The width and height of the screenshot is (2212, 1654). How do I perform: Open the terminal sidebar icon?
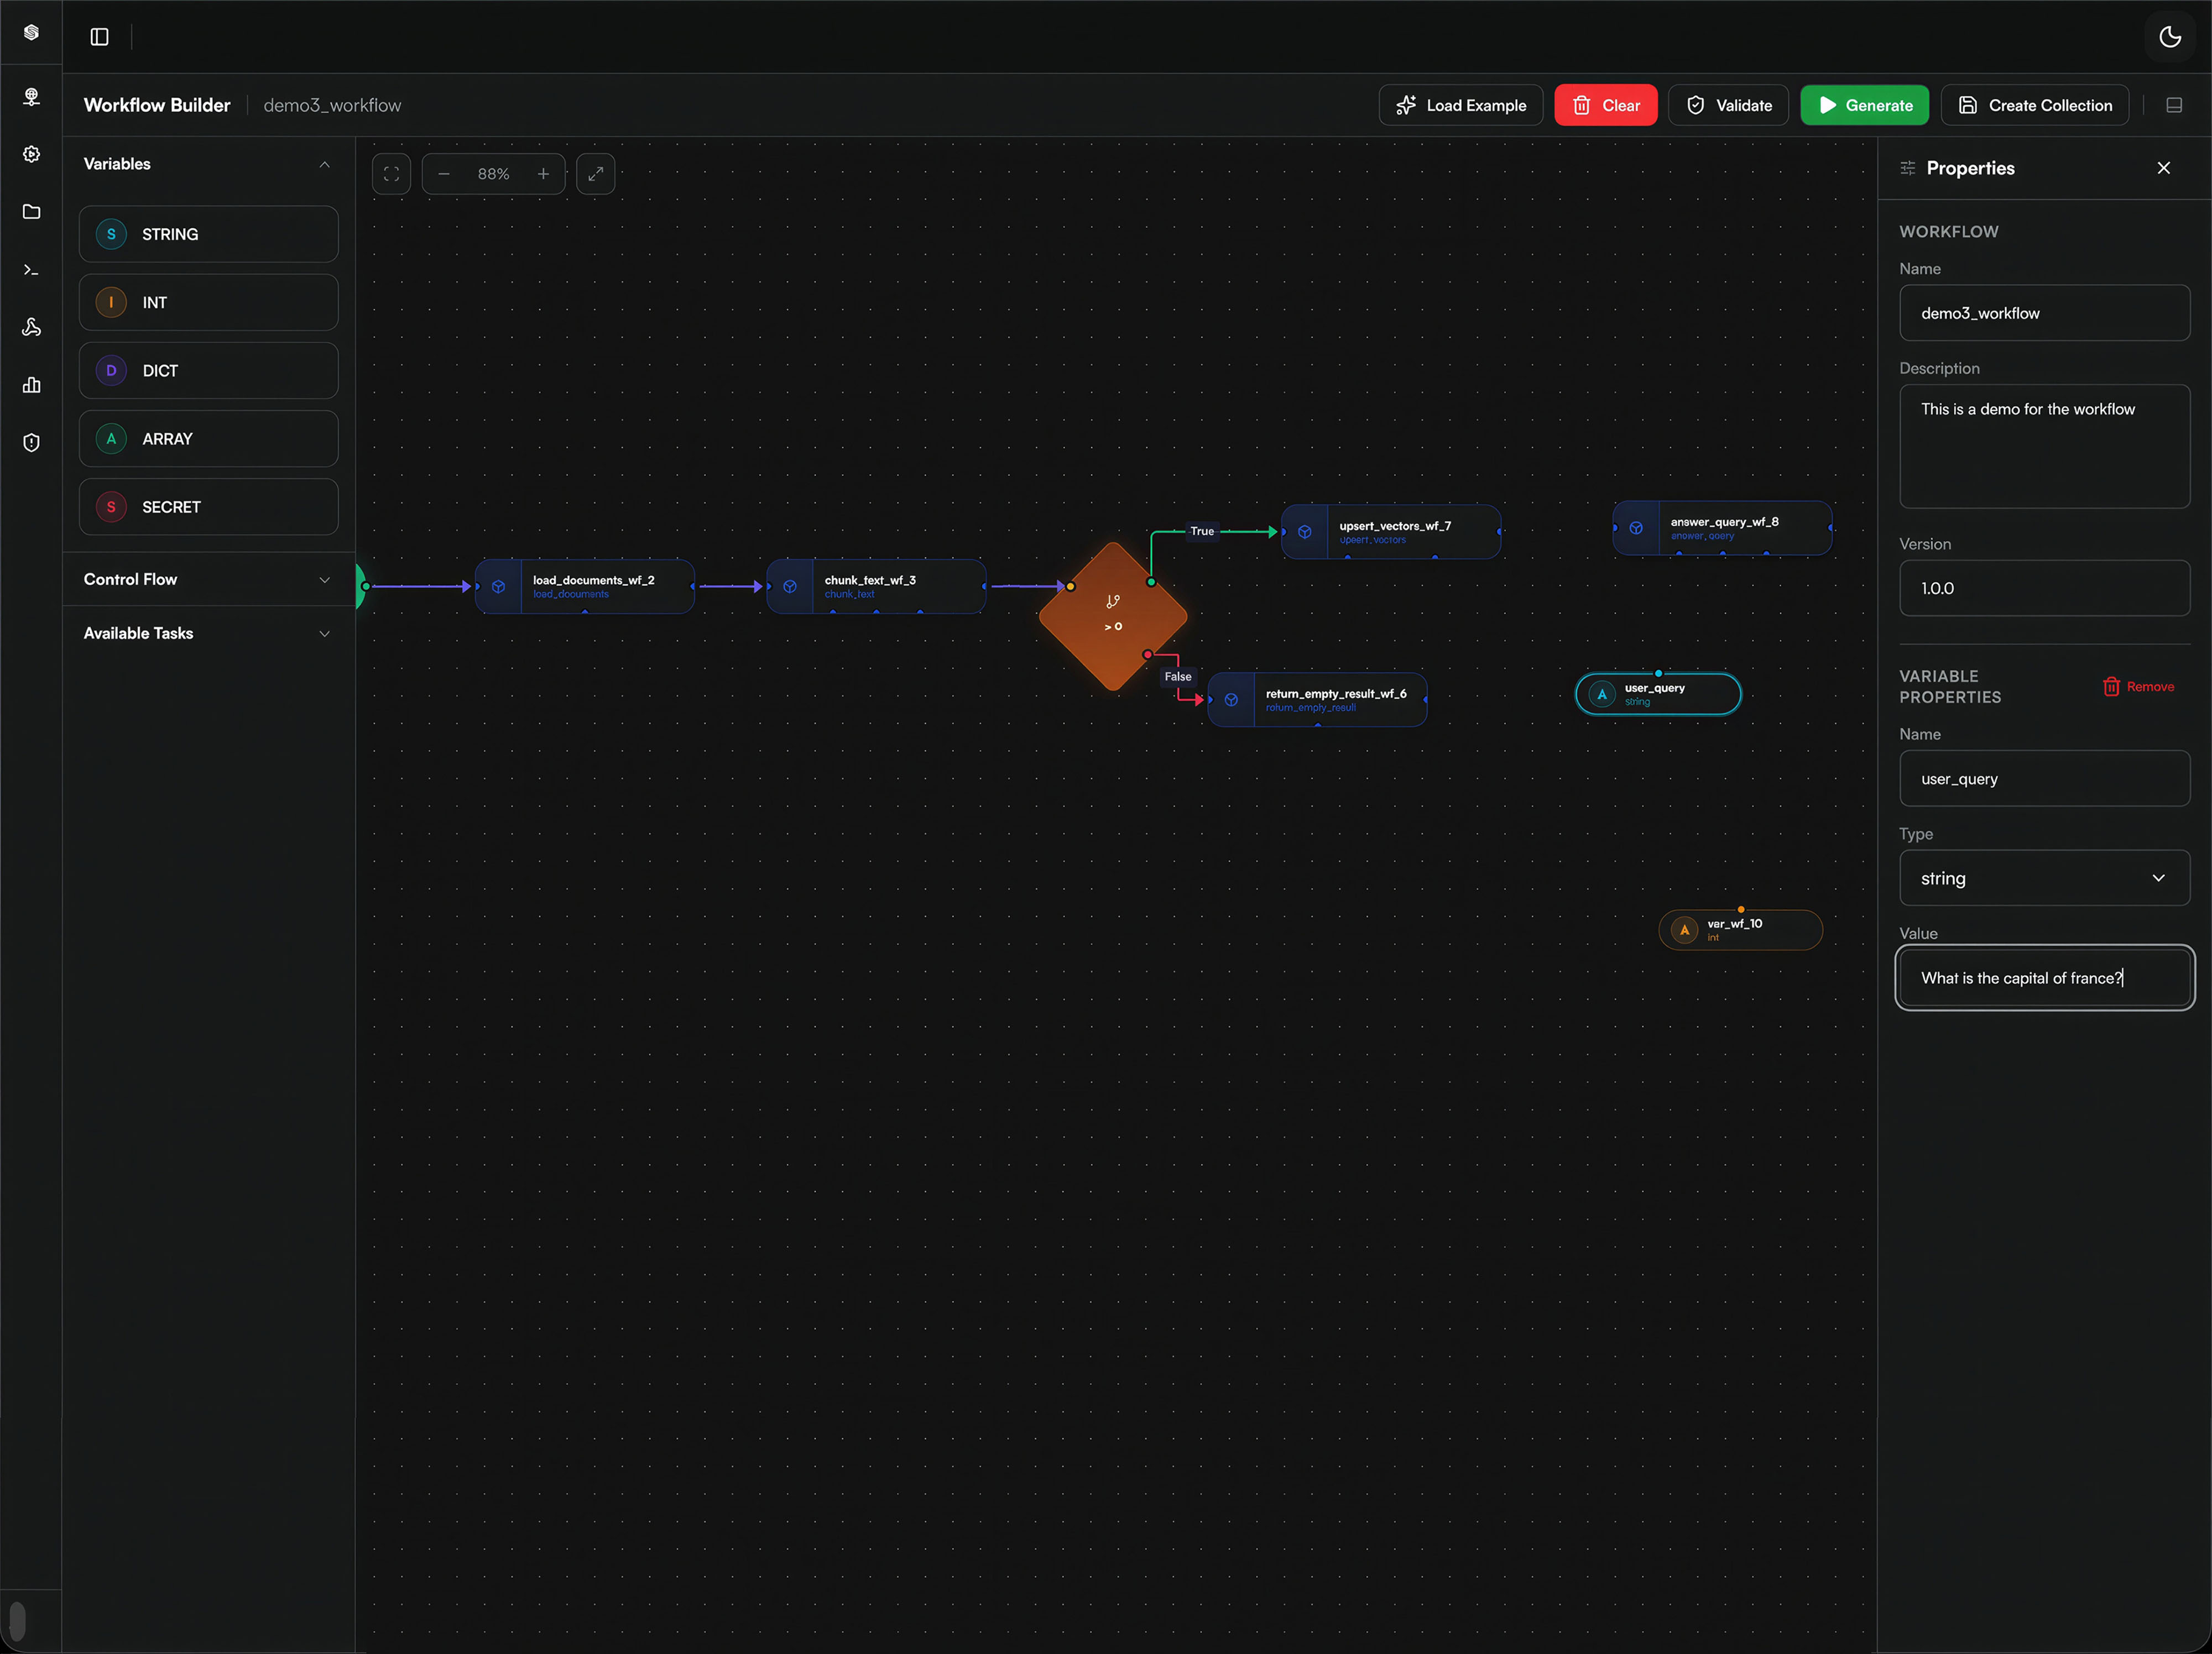(31, 270)
